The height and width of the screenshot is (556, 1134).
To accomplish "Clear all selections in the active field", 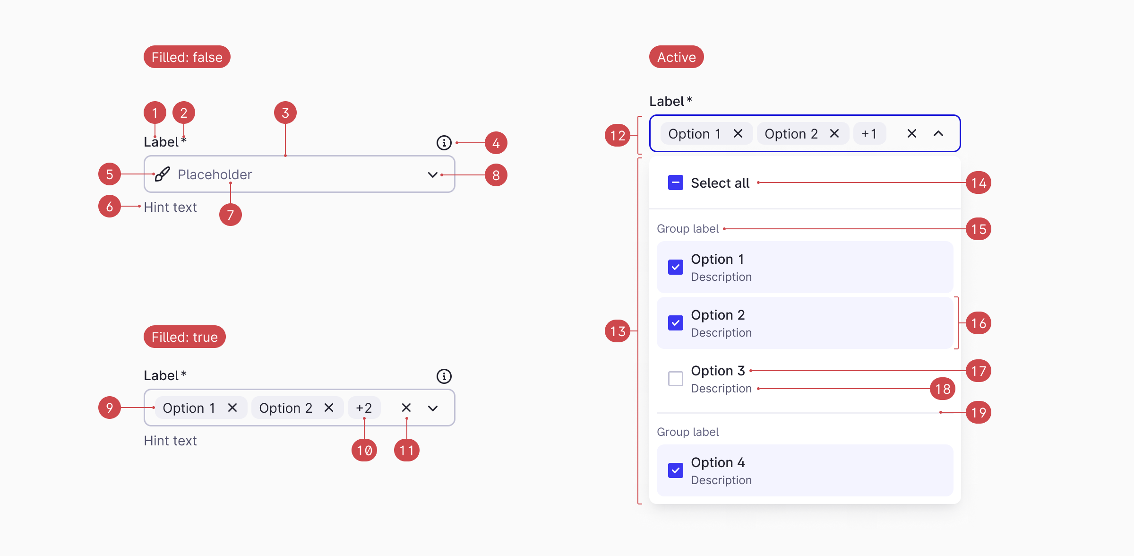I will click(x=911, y=134).
